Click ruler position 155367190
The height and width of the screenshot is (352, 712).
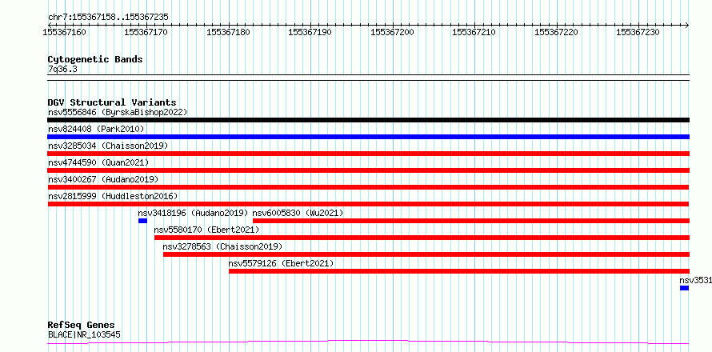tap(310, 32)
